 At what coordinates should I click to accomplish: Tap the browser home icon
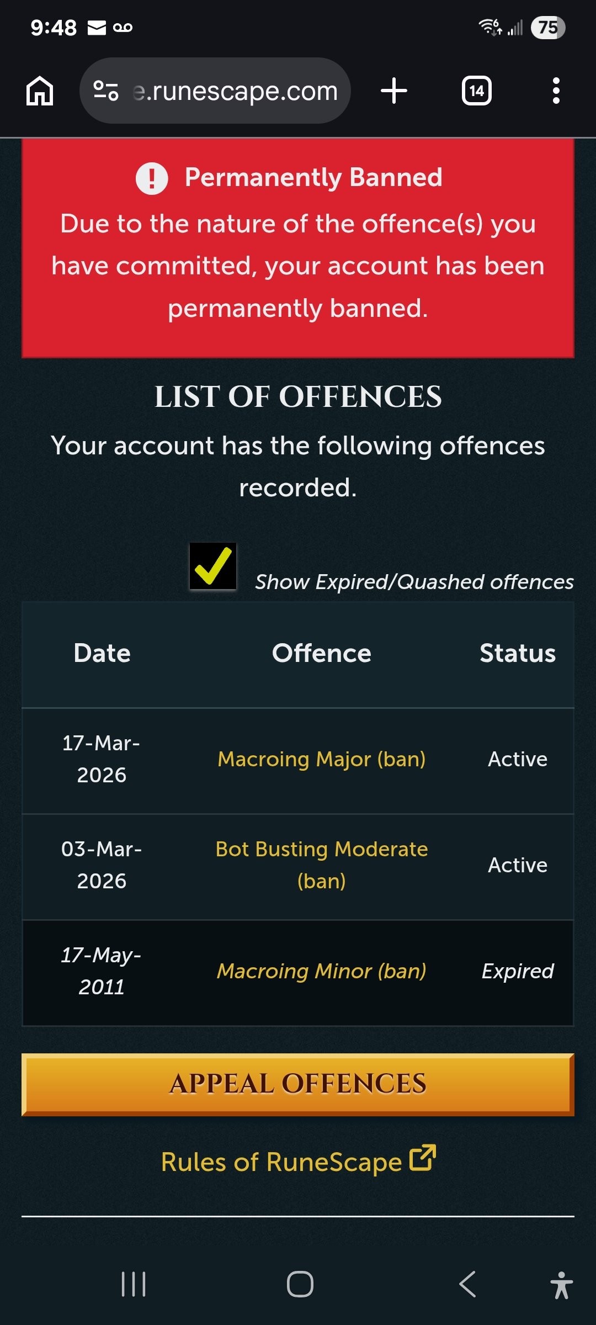40,91
